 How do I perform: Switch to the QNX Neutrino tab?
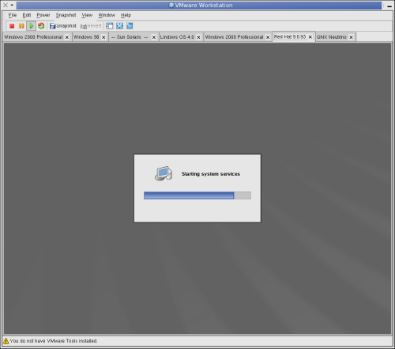click(x=332, y=37)
